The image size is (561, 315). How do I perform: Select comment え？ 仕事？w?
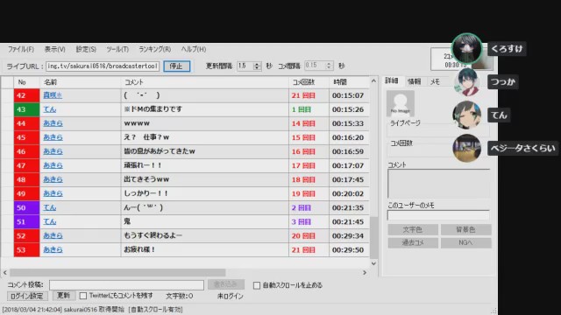coord(146,137)
